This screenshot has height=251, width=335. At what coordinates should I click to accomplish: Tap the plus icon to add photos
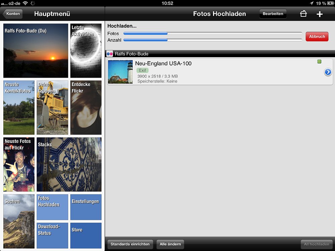click(319, 14)
